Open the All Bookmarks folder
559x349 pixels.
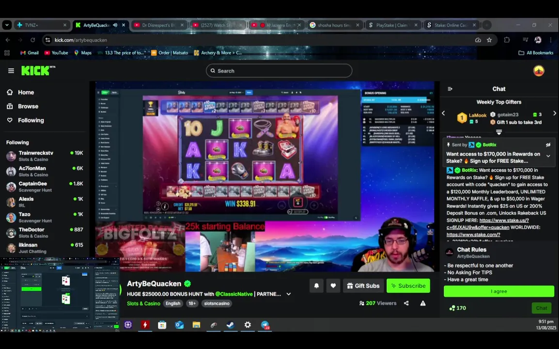click(x=536, y=53)
